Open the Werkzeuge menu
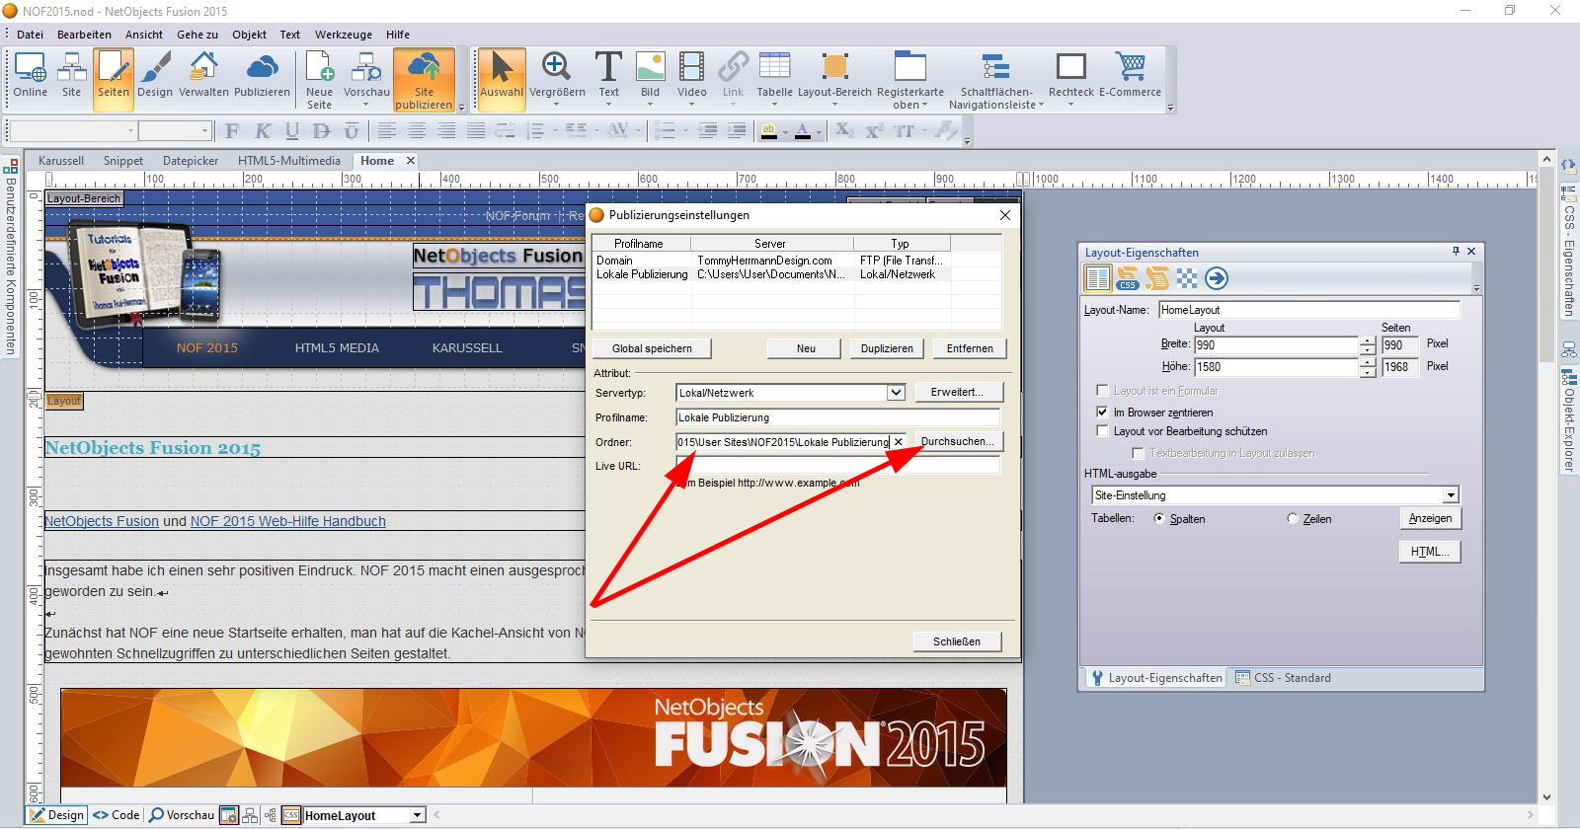This screenshot has height=829, width=1580. [x=343, y=35]
